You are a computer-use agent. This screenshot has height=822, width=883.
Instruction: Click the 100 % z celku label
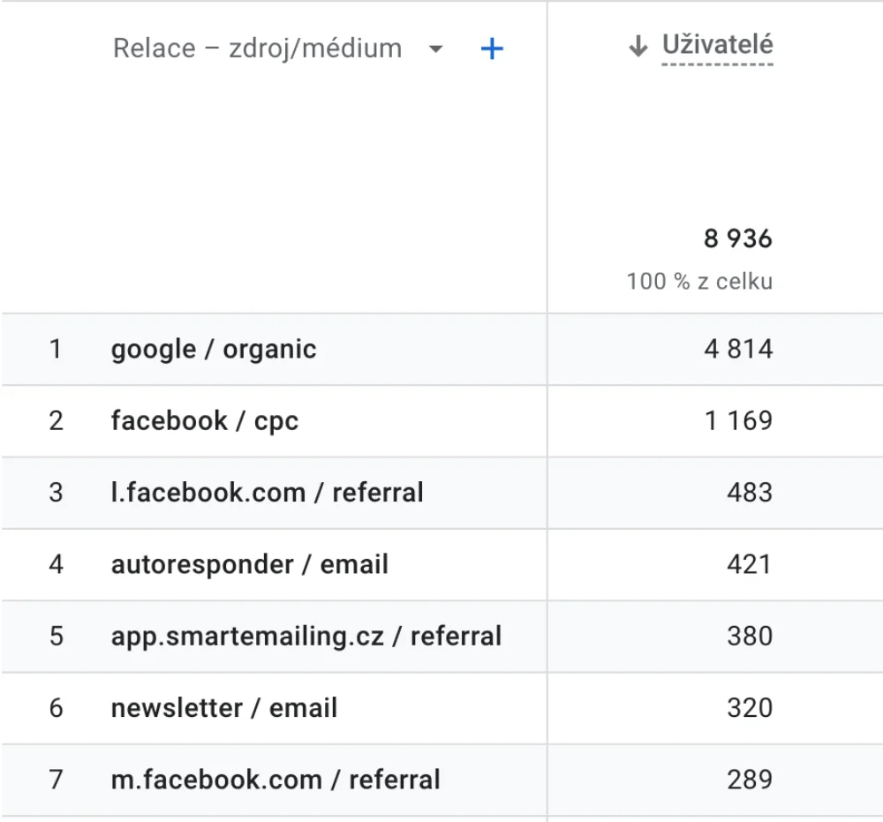click(699, 282)
